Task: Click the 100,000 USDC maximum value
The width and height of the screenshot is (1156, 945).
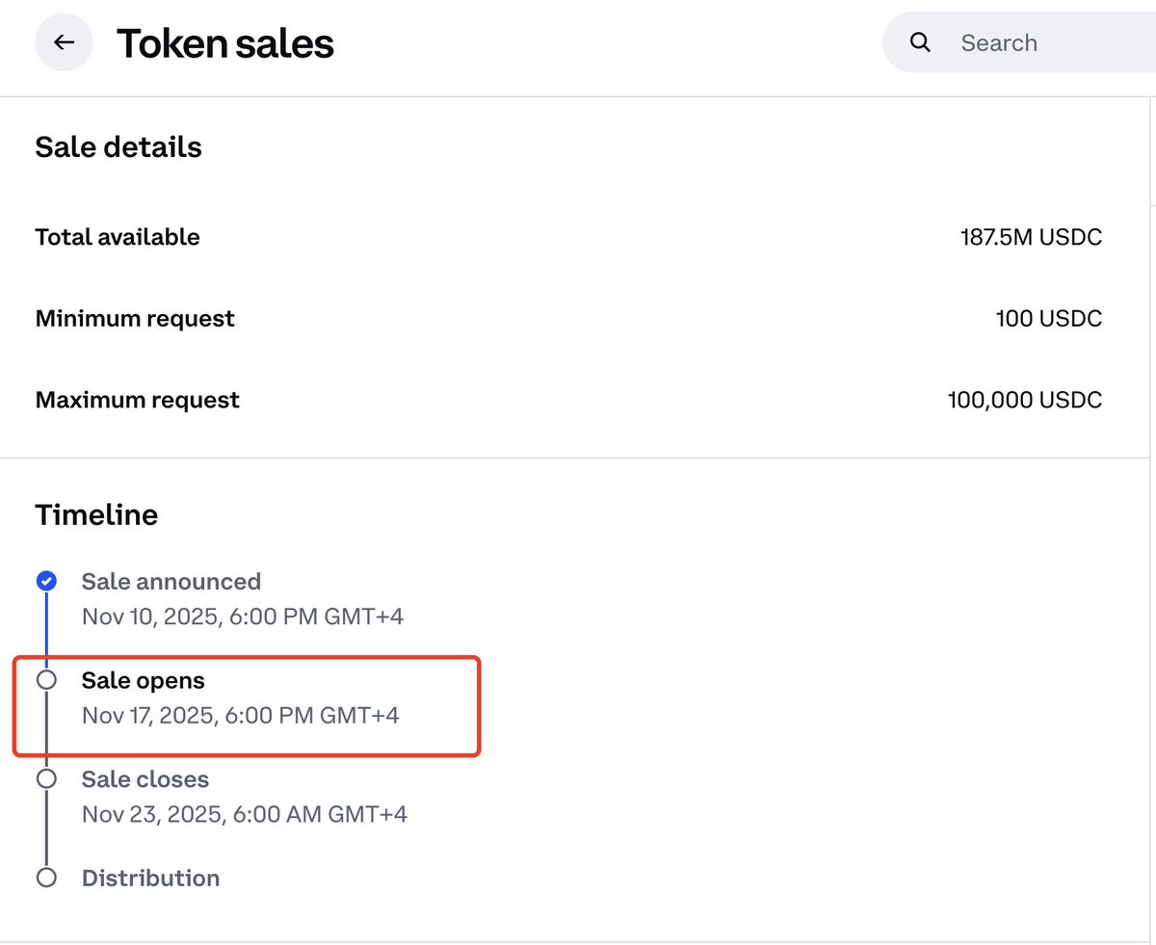Action: click(x=1025, y=399)
